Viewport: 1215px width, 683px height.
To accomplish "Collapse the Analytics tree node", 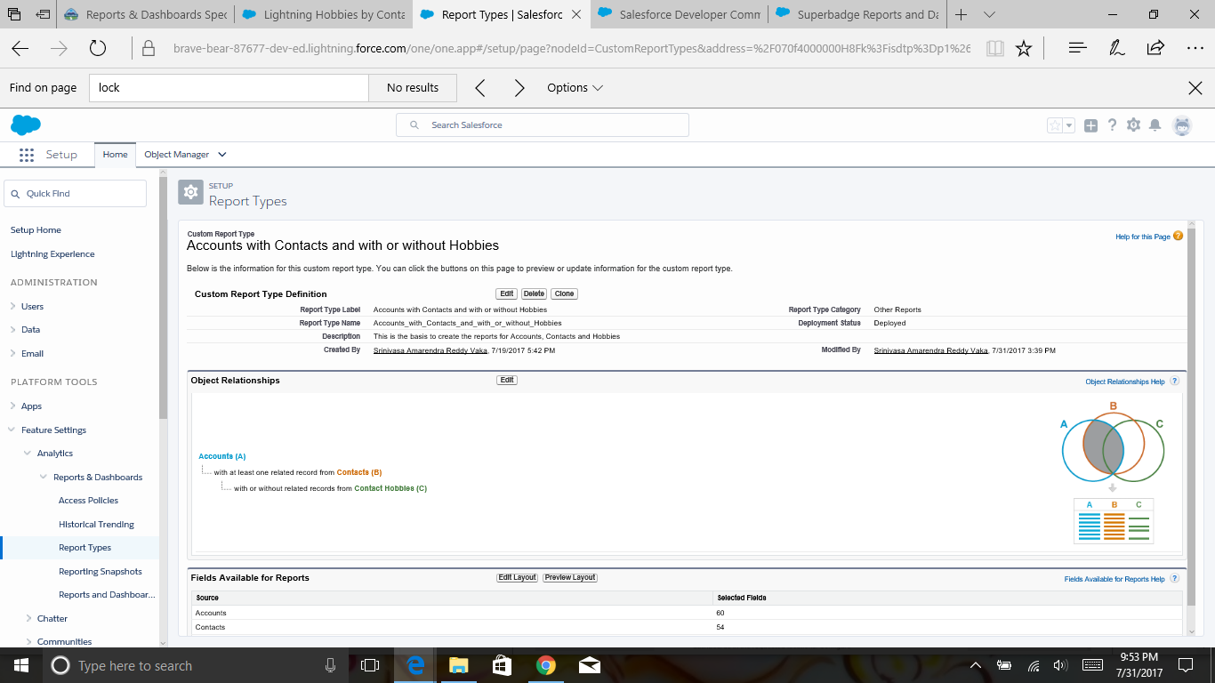I will pos(28,454).
